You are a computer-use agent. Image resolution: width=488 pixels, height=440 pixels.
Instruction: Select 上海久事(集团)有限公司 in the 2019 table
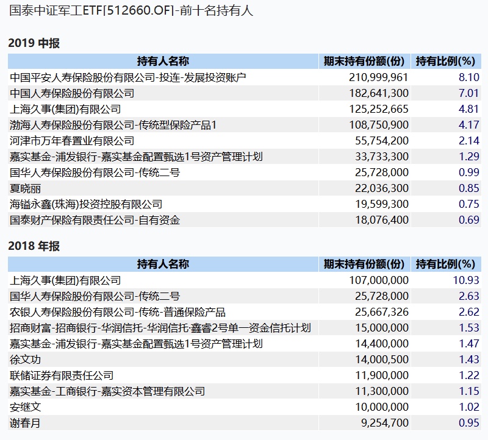tap(65, 109)
